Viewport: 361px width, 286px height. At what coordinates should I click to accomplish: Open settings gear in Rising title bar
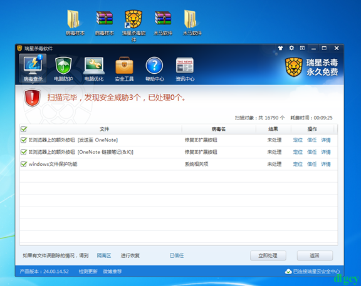point(291,48)
